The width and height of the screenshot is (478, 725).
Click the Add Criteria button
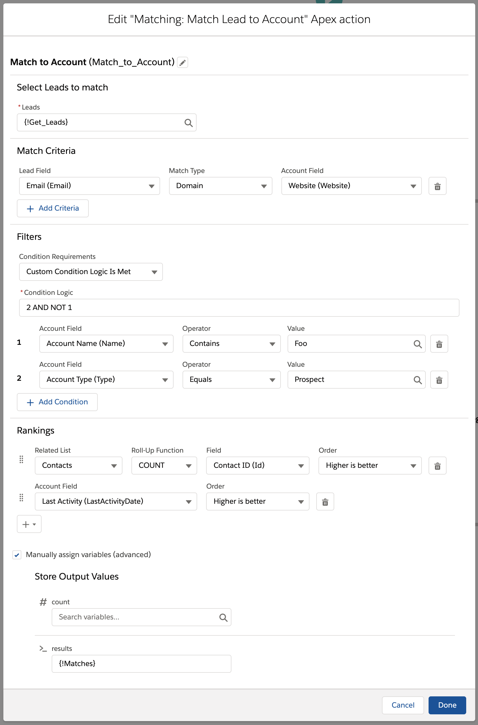coord(53,208)
